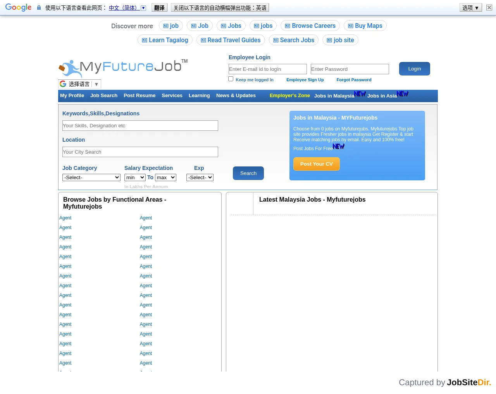The image size is (496, 394).
Task: Click the blue Login button
Action: tap(415, 69)
